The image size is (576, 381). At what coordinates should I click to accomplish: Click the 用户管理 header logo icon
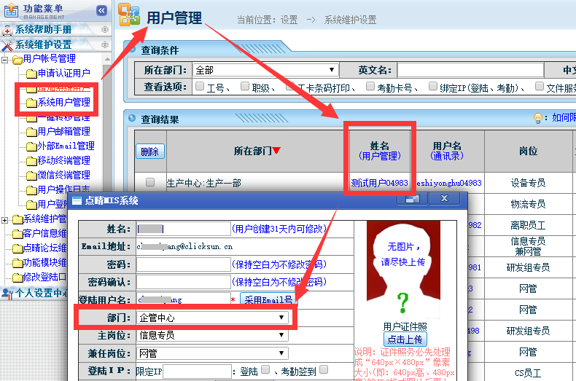pyautogui.click(x=129, y=17)
